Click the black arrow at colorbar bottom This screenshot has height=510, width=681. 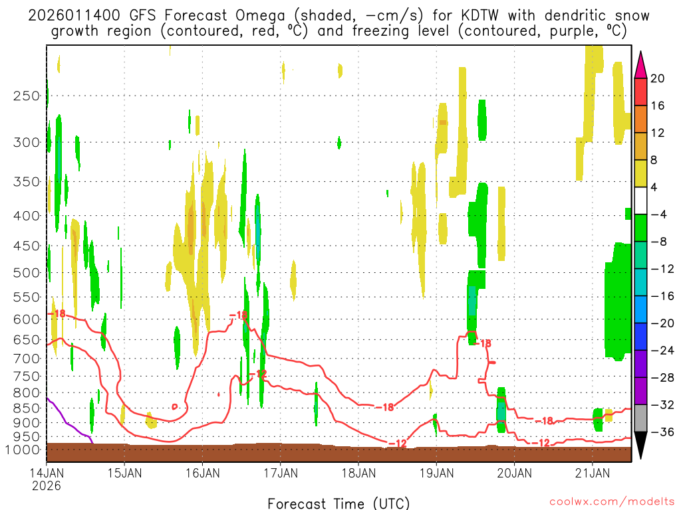640,444
